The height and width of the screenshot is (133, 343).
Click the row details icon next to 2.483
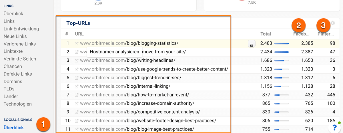click(x=252, y=44)
